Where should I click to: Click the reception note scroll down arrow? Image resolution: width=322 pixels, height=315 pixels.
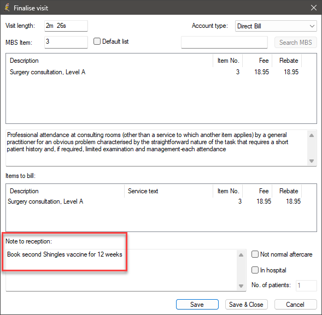pos(241,286)
